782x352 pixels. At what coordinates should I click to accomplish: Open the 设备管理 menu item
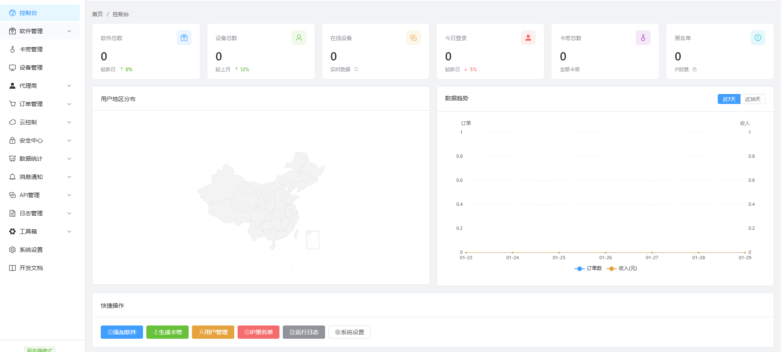click(x=40, y=68)
